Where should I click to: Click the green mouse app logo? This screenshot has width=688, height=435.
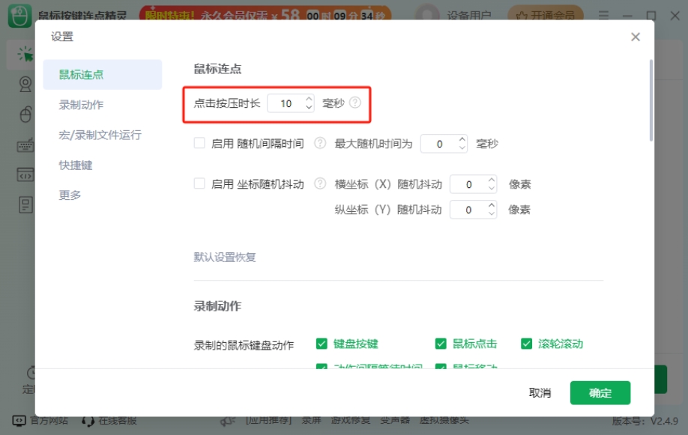coord(20,15)
